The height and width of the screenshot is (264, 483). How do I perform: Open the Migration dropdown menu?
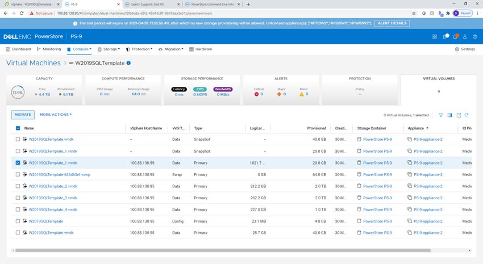[x=170, y=49]
